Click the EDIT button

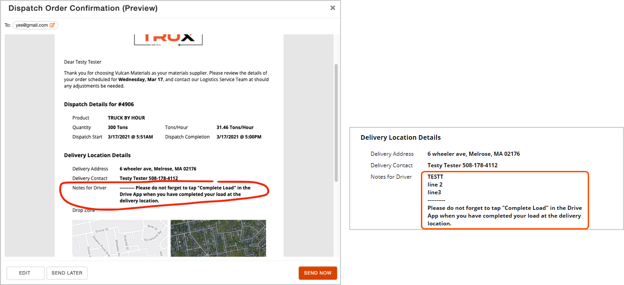point(25,273)
